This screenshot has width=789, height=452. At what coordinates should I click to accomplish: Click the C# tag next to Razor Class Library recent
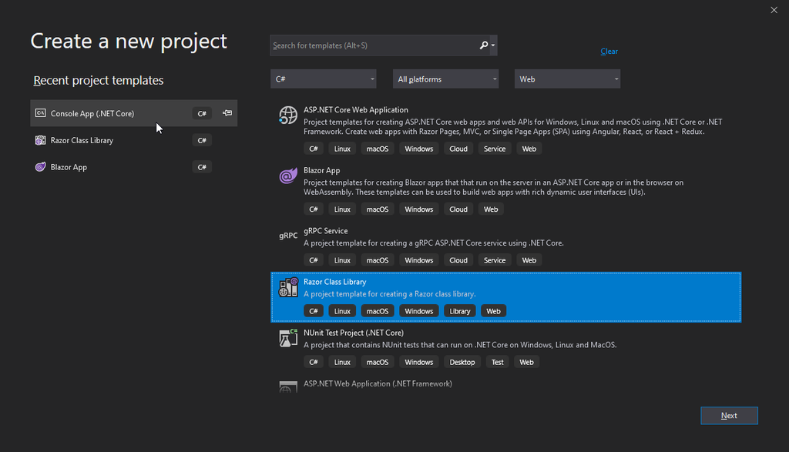202,140
